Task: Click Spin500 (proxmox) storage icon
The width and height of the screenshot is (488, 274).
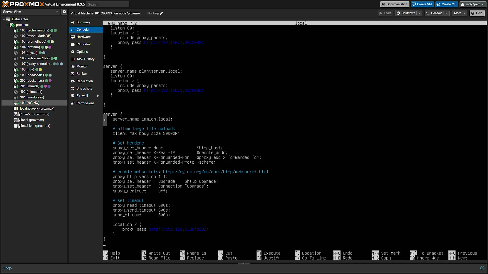Action: pyautogui.click(x=17, y=114)
